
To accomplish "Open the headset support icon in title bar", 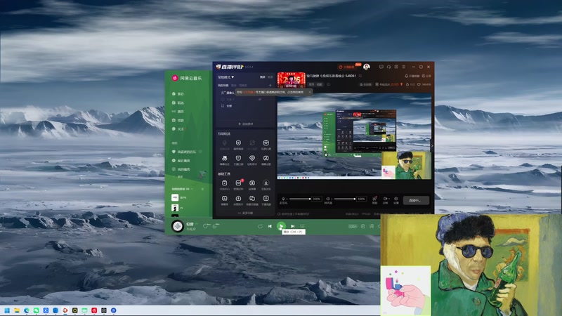I will pos(388,67).
